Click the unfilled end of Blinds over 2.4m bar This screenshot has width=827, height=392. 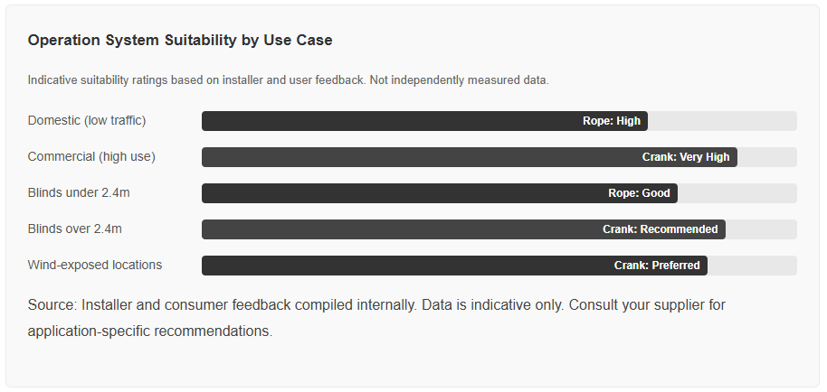[761, 229]
